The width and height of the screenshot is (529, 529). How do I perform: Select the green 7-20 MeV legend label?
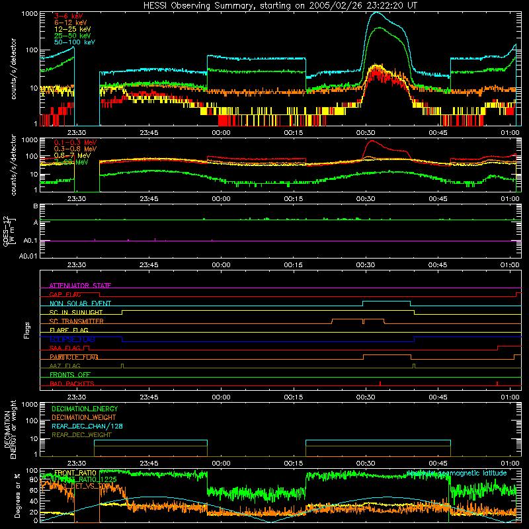pyautogui.click(x=71, y=162)
